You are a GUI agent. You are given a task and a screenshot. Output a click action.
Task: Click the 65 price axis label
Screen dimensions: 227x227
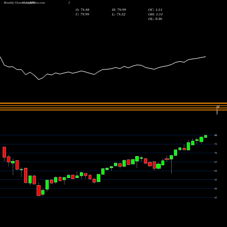[216, 162]
